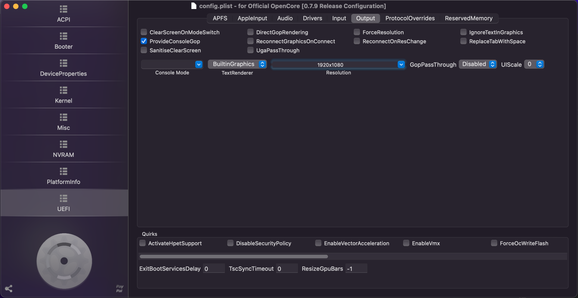Enable ClearScreenOnModeSwitch checkbox
This screenshot has height=298, width=578.
coord(144,32)
